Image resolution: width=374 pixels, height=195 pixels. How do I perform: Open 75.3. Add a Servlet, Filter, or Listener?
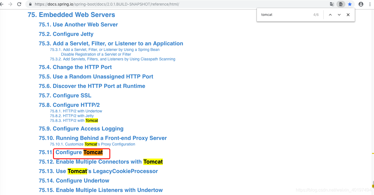111,43
